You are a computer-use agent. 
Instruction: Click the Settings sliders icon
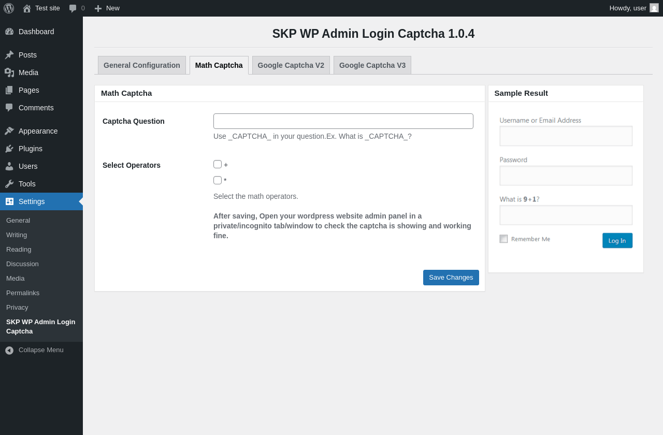coord(9,201)
